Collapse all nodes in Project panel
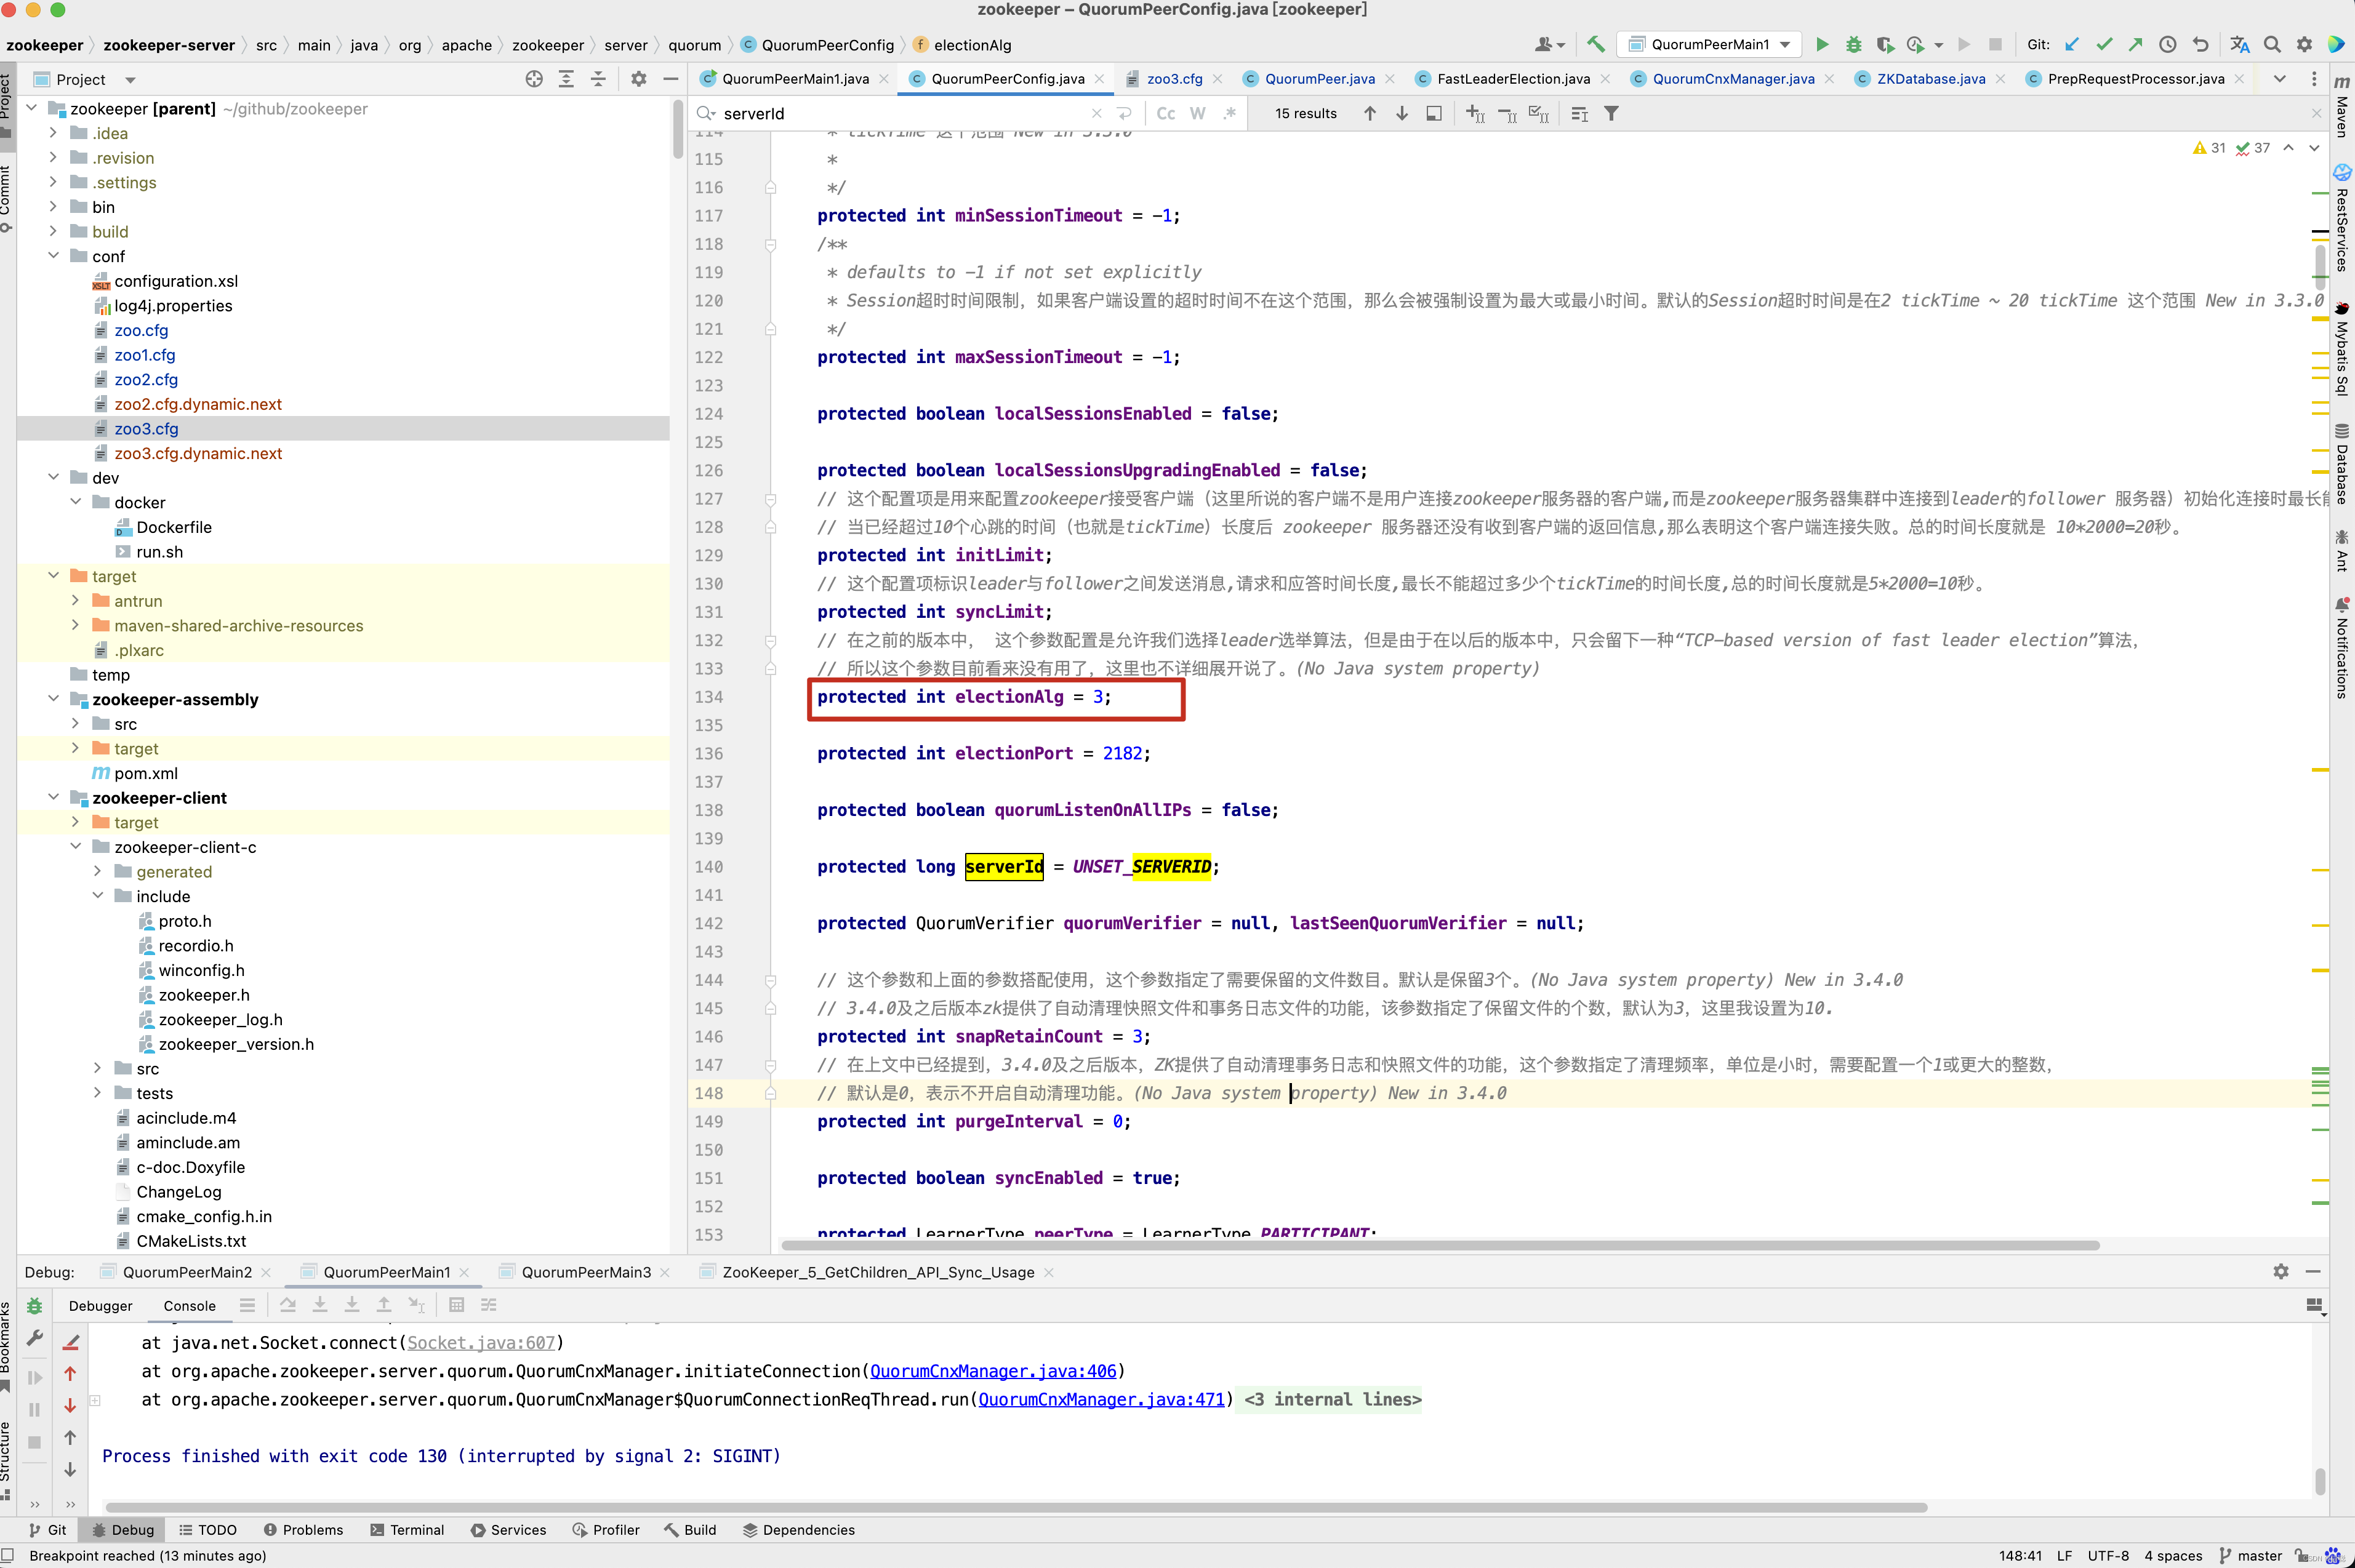Image resolution: width=2355 pixels, height=1568 pixels. point(598,79)
